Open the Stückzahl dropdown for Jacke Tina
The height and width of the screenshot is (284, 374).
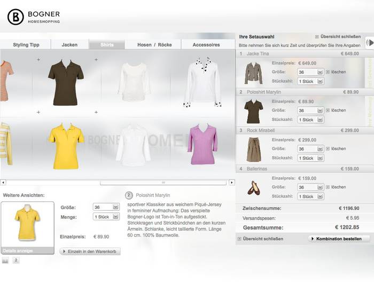[x=310, y=81]
